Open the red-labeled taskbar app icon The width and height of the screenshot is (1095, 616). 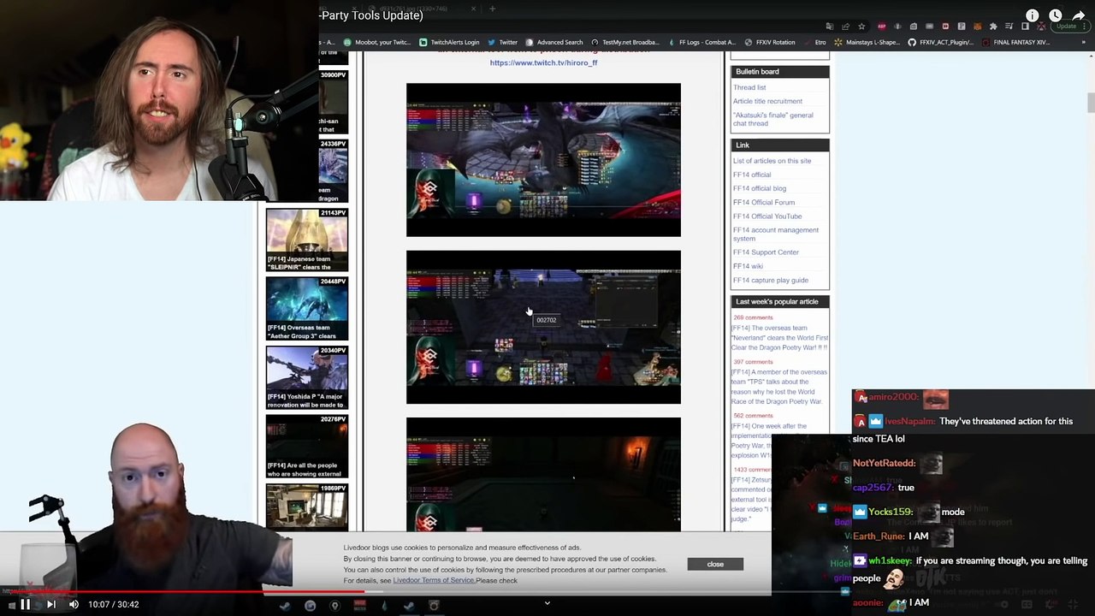(x=360, y=605)
